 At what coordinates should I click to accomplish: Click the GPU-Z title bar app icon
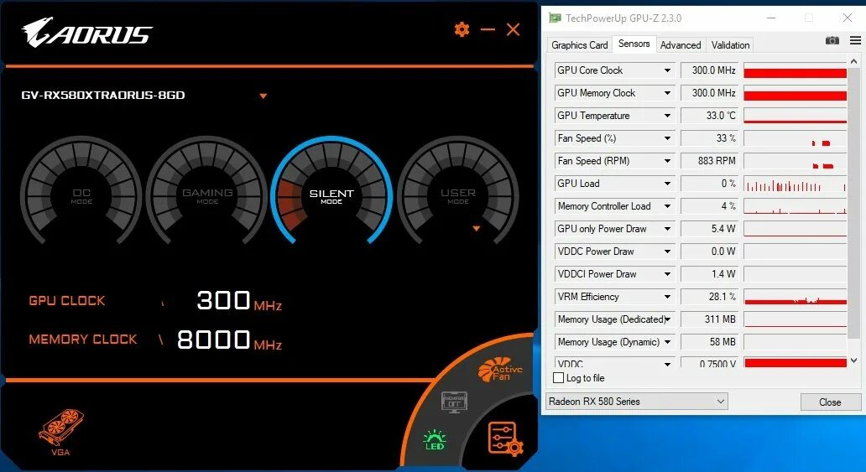click(555, 18)
